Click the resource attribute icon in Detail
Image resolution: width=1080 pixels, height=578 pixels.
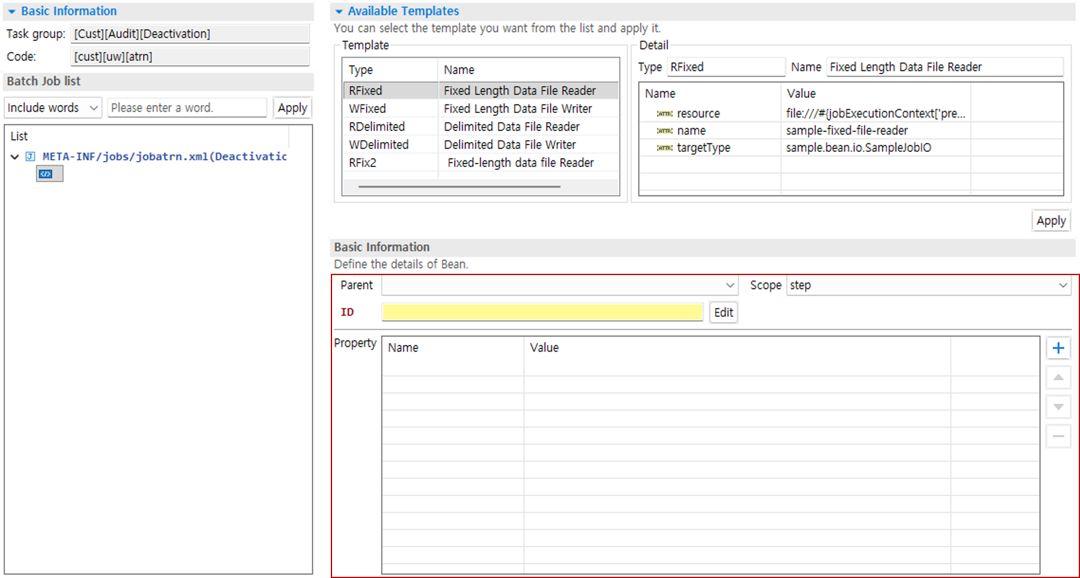click(x=665, y=114)
